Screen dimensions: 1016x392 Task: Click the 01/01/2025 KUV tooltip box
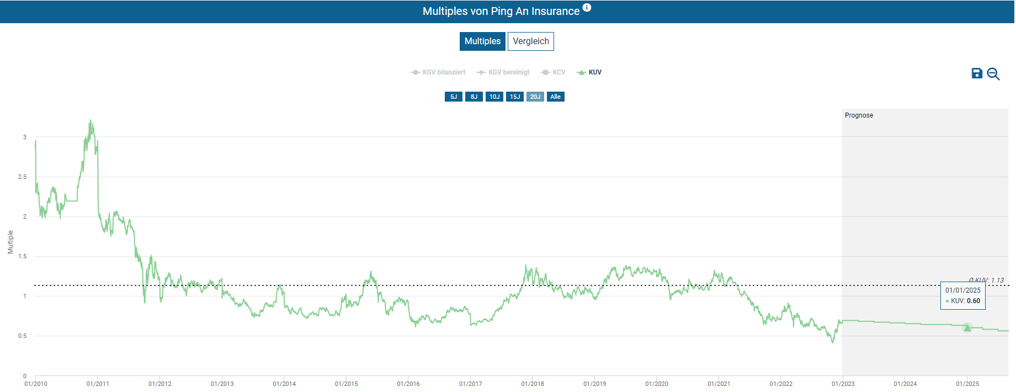coord(962,295)
